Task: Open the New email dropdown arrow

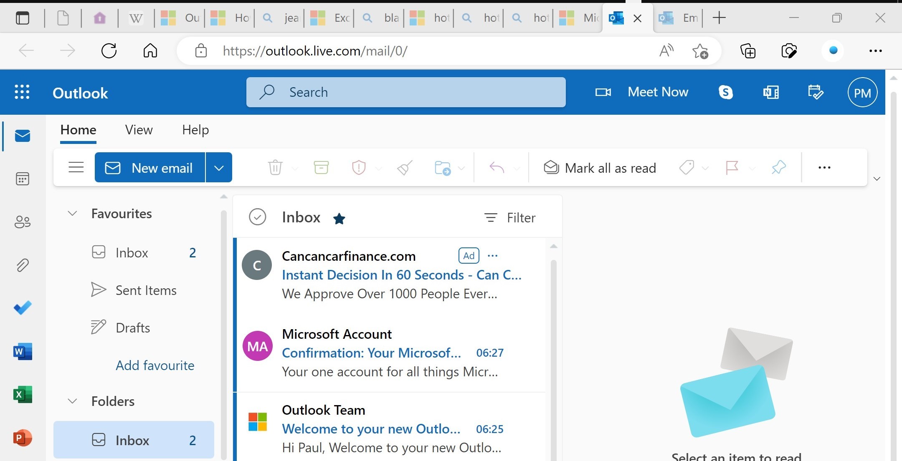Action: (219, 168)
